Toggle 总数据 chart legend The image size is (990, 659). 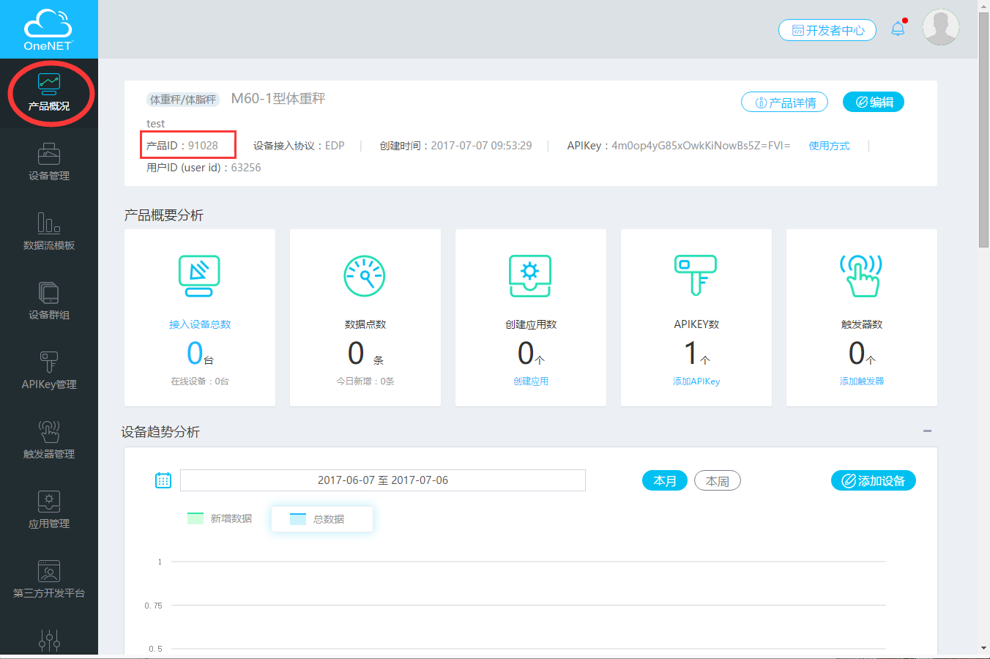tap(318, 518)
